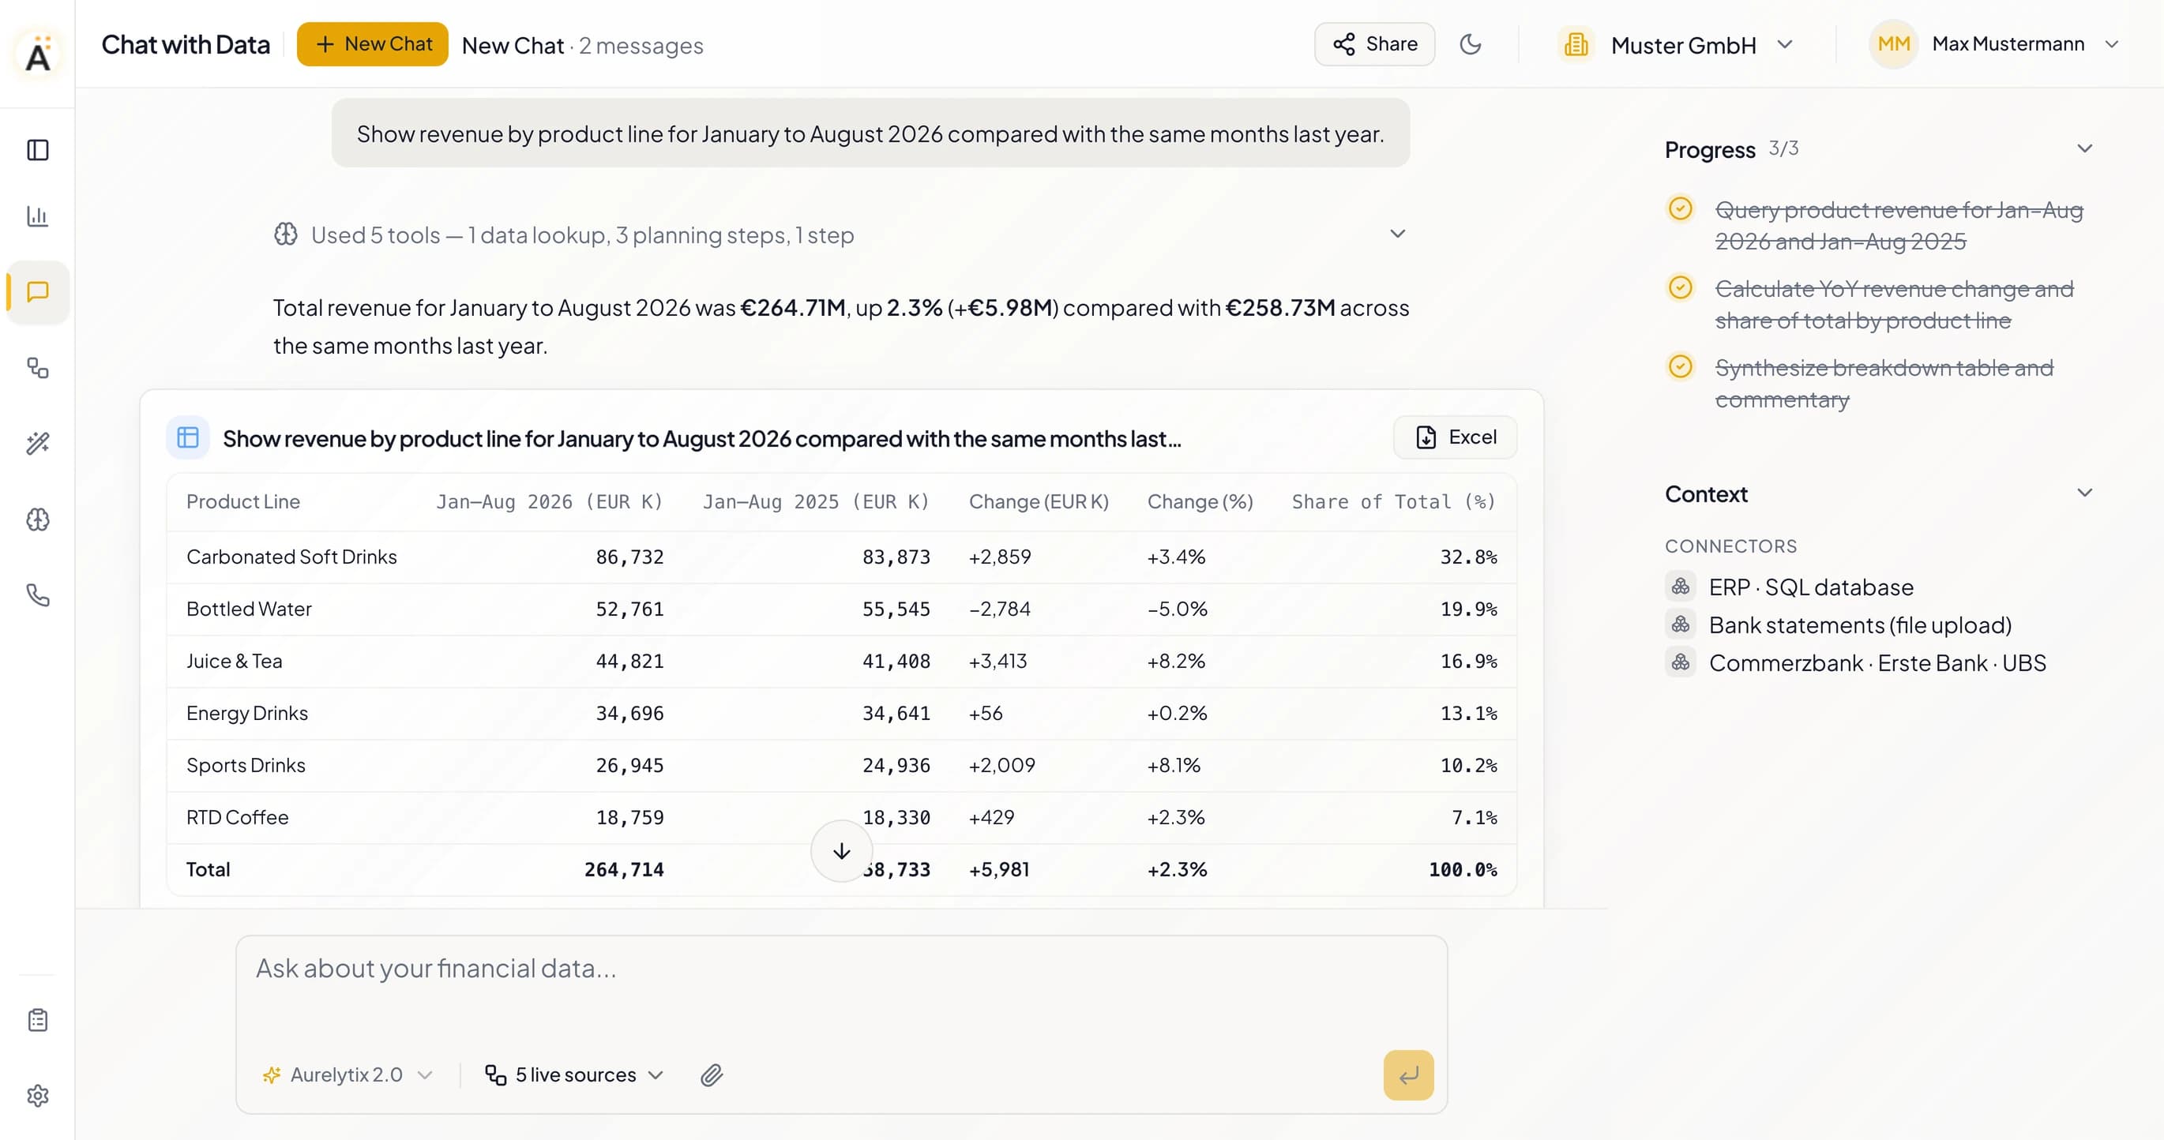Screen dimensions: 2164x1140
Task: Select Bank statements (file upload) connector
Action: (x=1839, y=624)
